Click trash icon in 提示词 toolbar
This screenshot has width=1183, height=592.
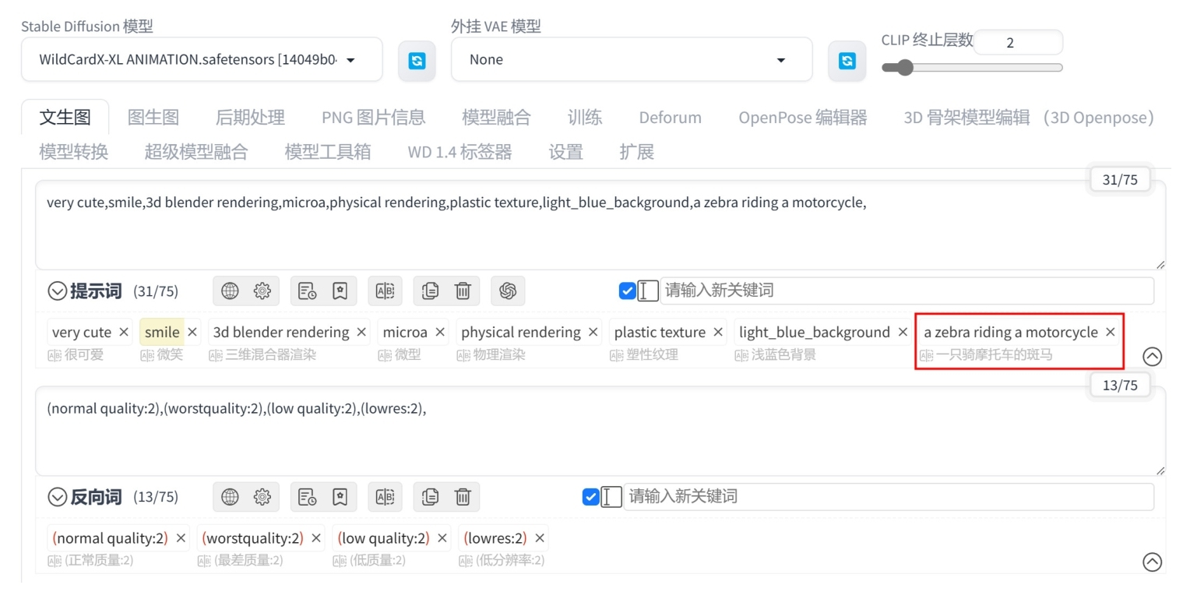pyautogui.click(x=463, y=291)
